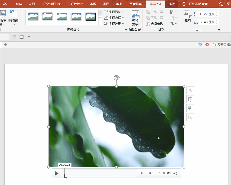Click the top-center resize handle of video
Screen dimensions: 231x185
point(116,86)
